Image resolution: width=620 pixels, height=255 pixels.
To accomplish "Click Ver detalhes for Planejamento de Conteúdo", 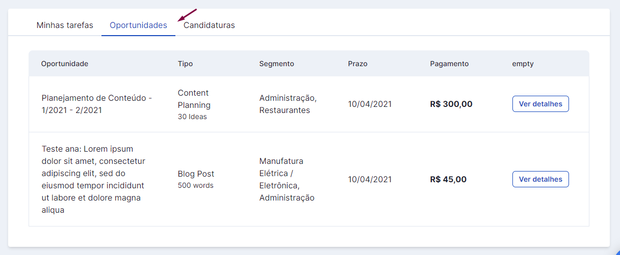I will click(x=540, y=104).
